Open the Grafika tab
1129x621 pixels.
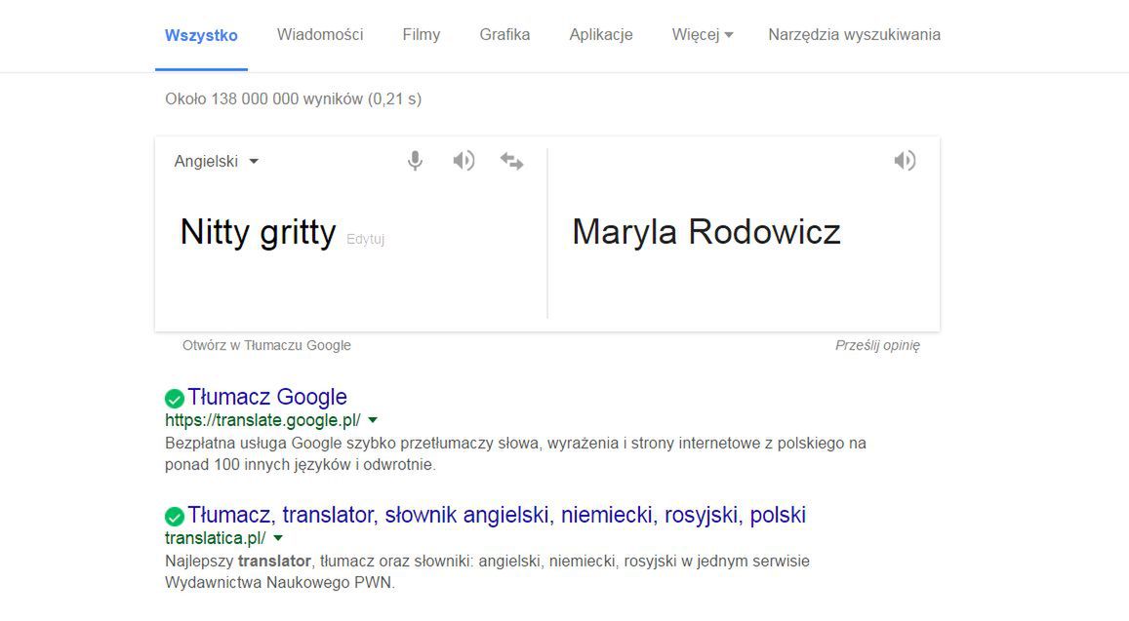click(x=504, y=35)
